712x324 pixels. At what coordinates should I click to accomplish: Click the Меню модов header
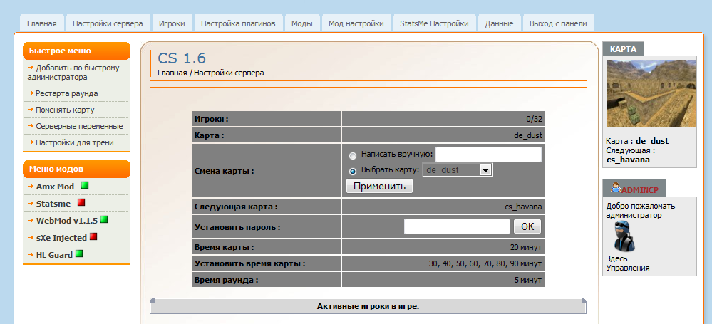pyautogui.click(x=76, y=169)
